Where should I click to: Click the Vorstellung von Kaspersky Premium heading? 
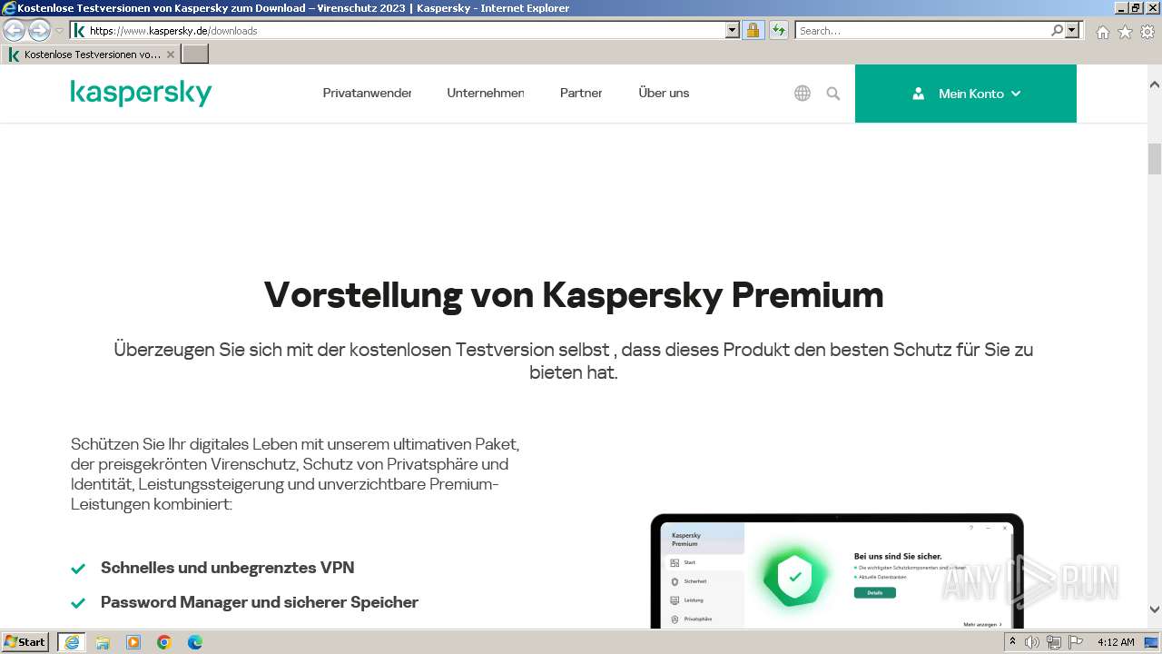tap(574, 295)
